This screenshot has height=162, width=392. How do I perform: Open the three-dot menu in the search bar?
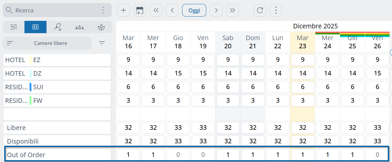pyautogui.click(x=103, y=10)
